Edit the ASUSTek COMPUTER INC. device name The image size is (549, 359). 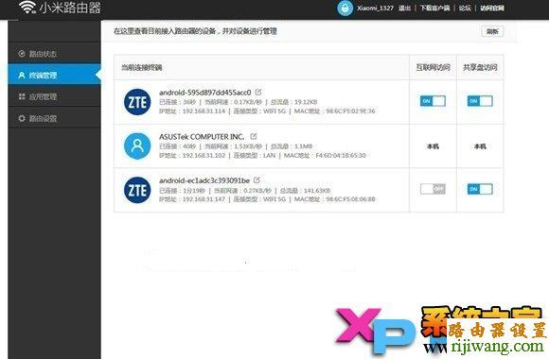(x=254, y=136)
